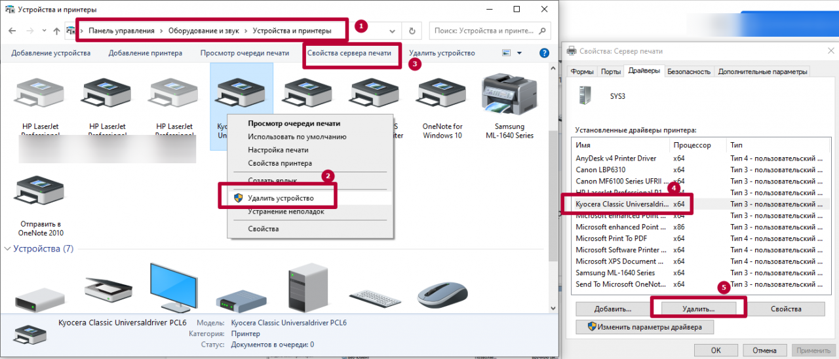Click the search magnifier icon

542,31
